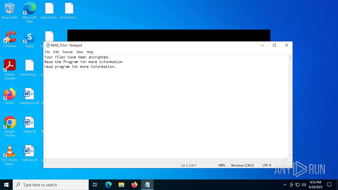Open Firefox from the taskbar
Screen dimensions: 338x190
[134, 185]
